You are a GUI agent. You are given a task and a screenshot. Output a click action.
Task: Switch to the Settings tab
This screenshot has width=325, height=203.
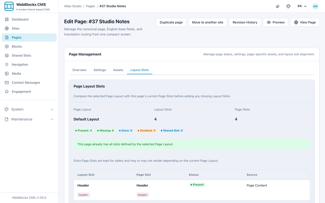100,70
